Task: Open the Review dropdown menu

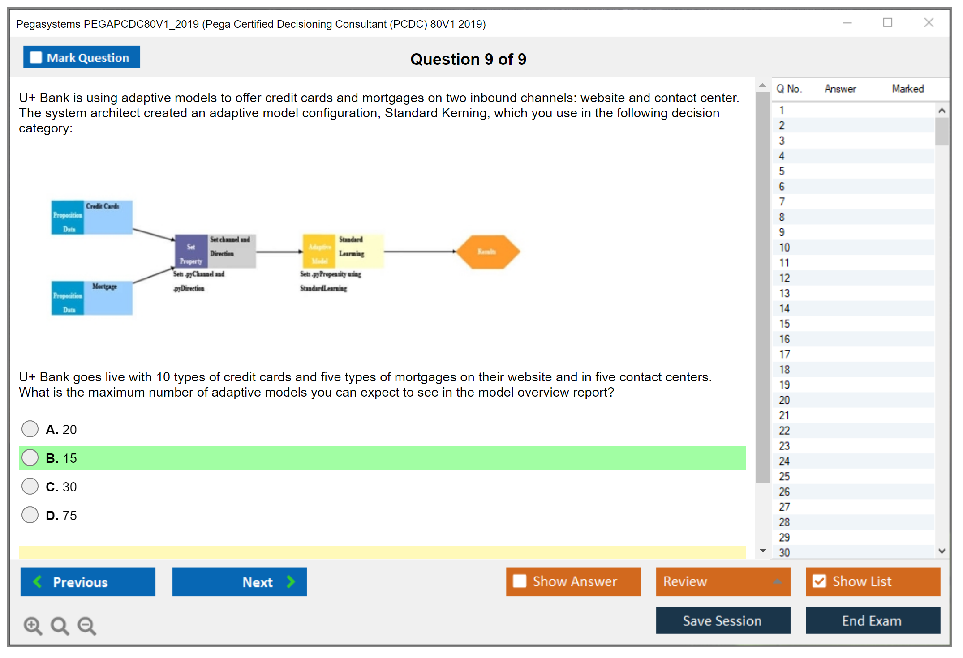Action: click(x=723, y=581)
